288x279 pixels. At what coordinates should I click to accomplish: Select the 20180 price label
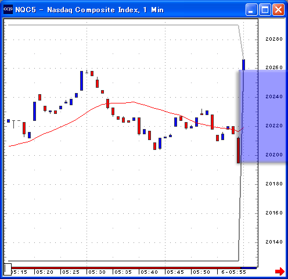274,184
